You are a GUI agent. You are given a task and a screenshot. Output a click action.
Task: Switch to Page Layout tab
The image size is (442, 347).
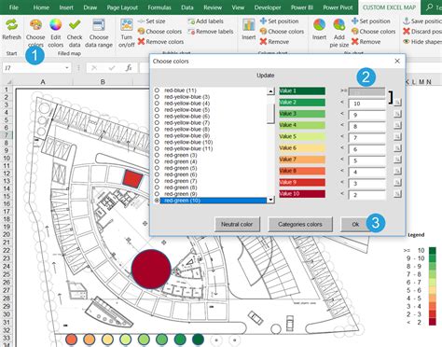pyautogui.click(x=122, y=7)
